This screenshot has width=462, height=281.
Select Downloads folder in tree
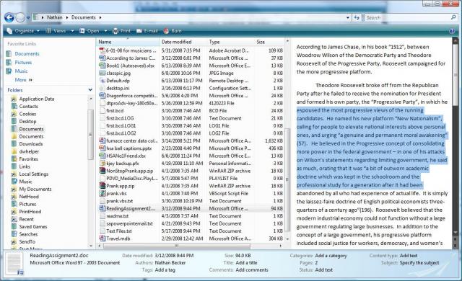(x=31, y=144)
